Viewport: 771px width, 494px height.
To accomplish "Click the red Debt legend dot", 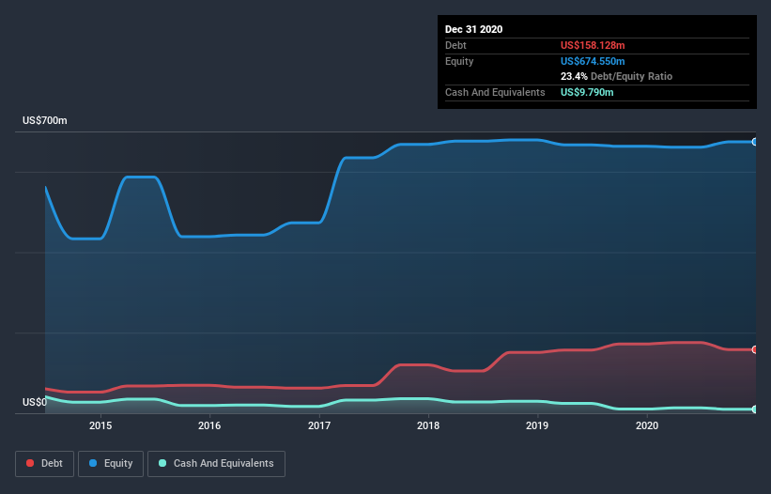I will pyautogui.click(x=30, y=463).
